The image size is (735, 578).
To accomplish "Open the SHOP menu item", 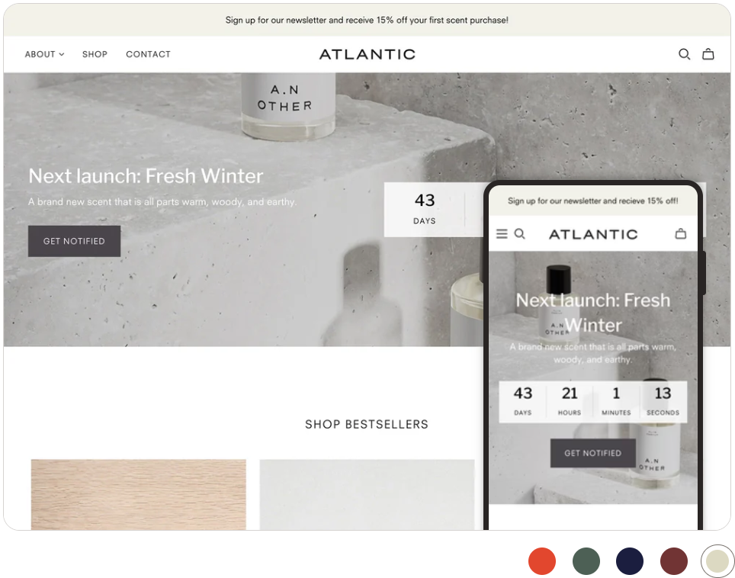I will pos(95,54).
